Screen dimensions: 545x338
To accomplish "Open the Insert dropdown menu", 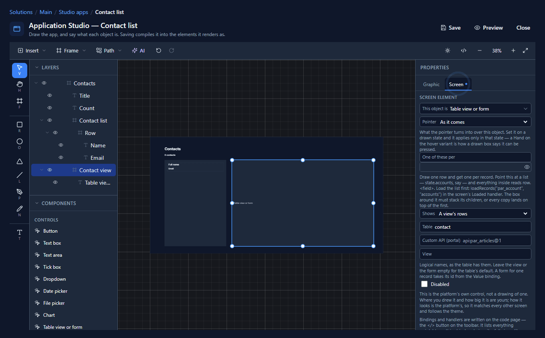I will 32,50.
